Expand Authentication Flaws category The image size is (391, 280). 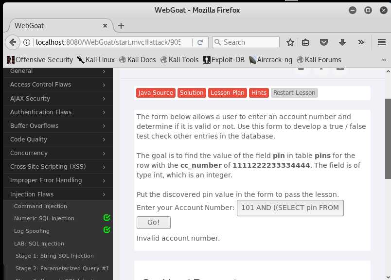click(x=58, y=112)
